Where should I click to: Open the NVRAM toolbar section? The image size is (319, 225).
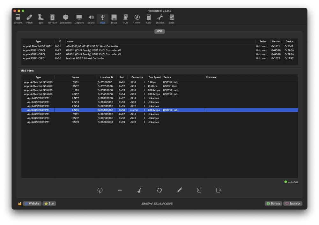coord(52,19)
